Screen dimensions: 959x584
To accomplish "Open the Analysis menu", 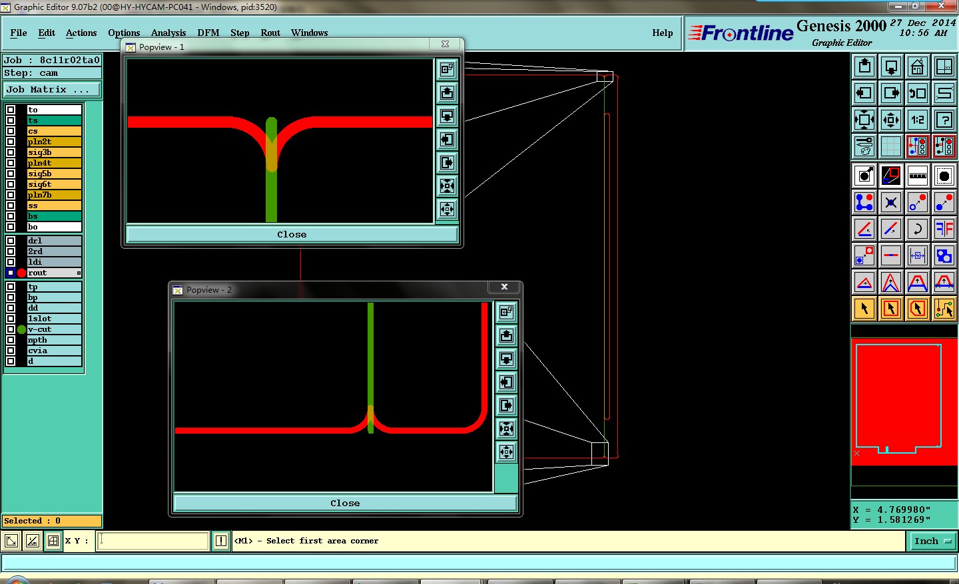I will pyautogui.click(x=168, y=33).
